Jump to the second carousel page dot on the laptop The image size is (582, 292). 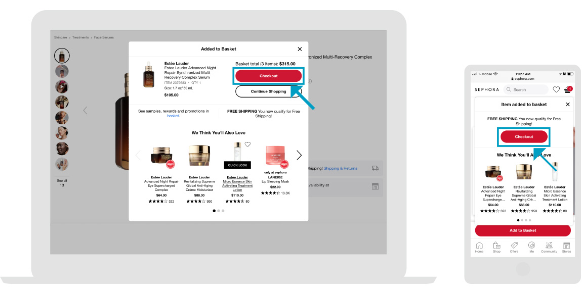(x=219, y=211)
